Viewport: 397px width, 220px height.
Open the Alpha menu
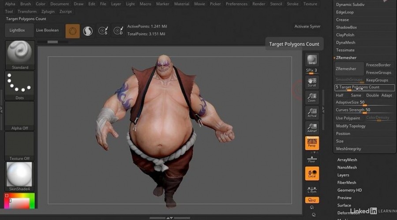tap(10, 4)
